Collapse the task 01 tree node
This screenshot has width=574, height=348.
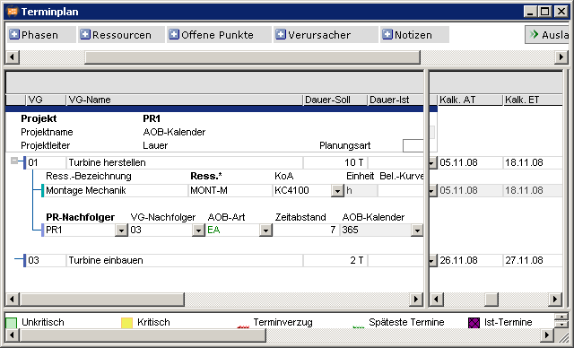(x=14, y=161)
